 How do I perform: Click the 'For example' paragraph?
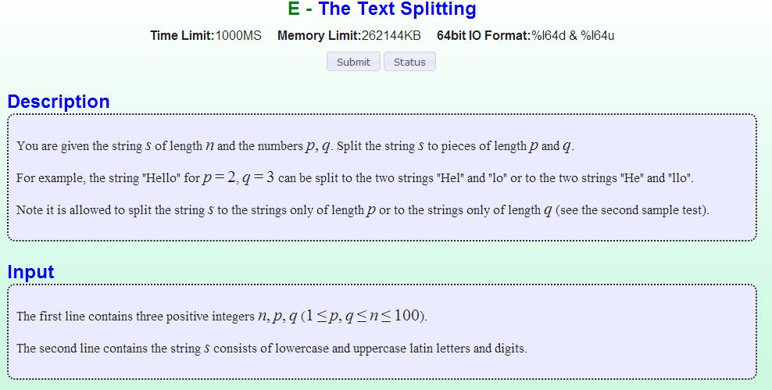coord(355,177)
